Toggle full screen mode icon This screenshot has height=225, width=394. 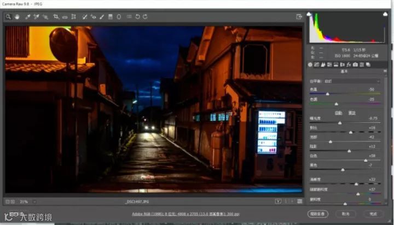[299, 17]
